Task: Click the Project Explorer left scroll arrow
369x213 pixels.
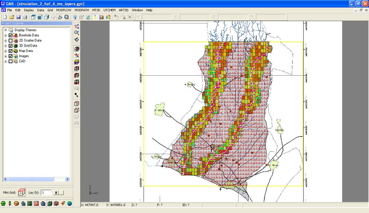Action: coord(5,179)
